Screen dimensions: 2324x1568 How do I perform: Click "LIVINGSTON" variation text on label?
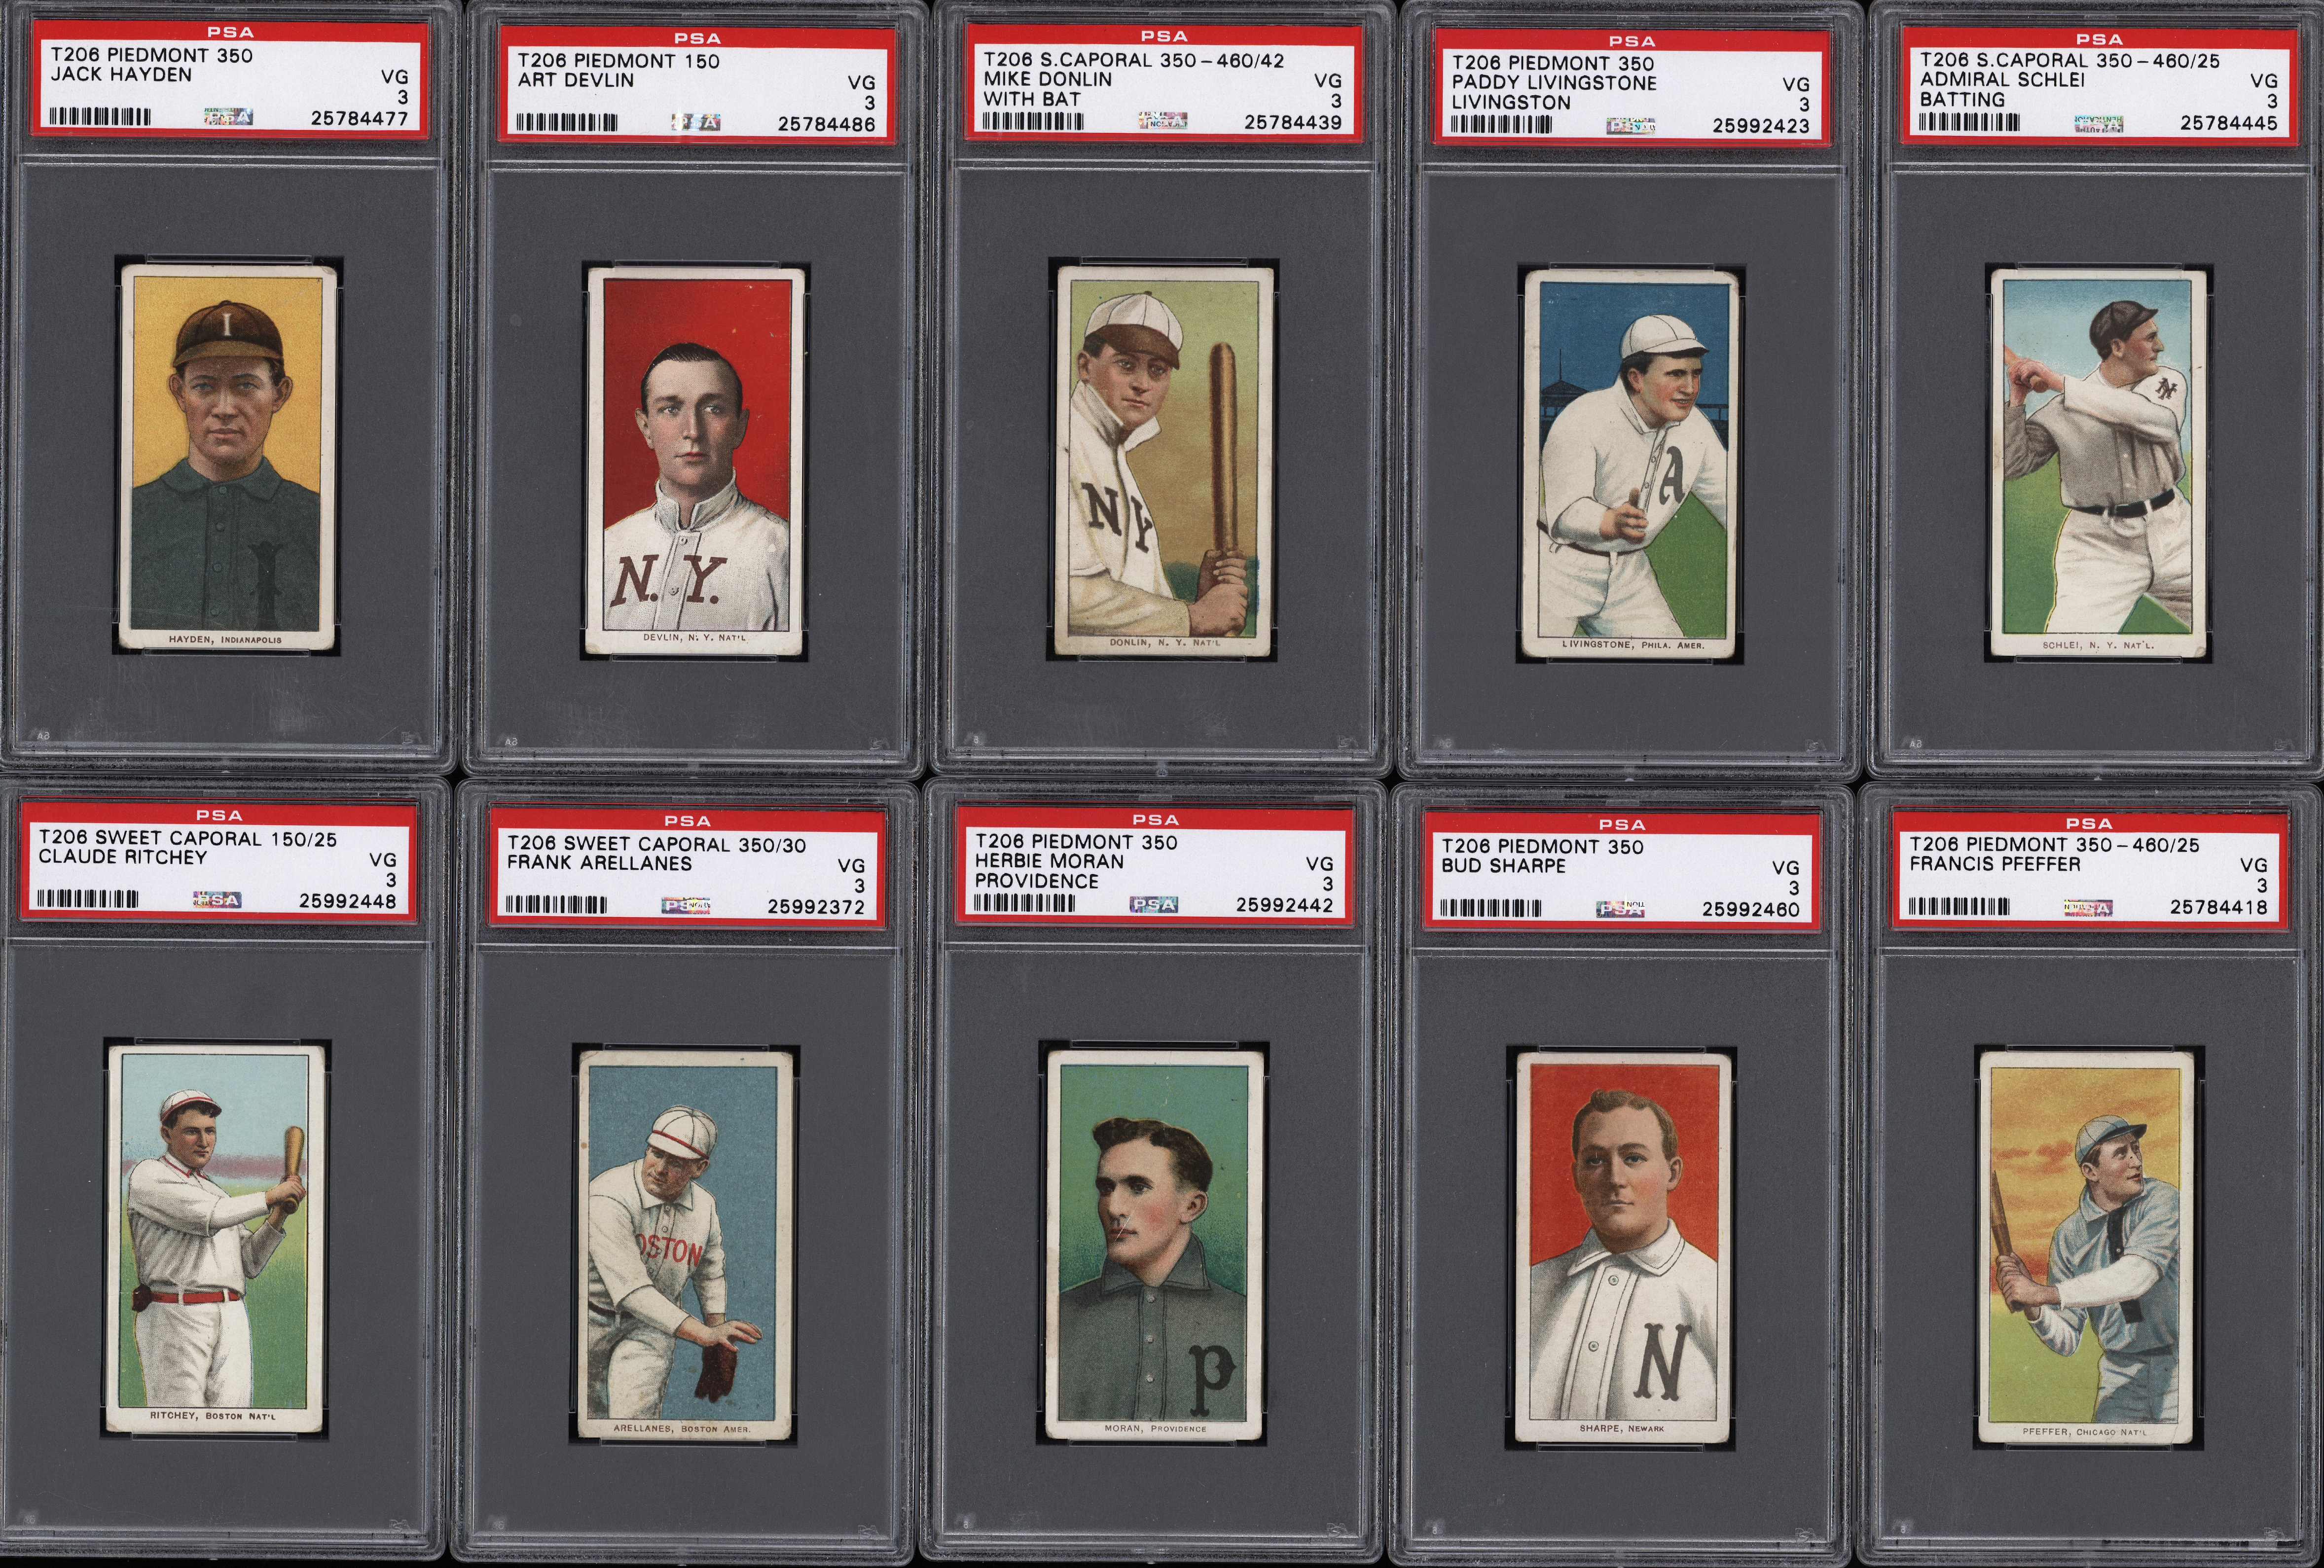[x=1511, y=103]
